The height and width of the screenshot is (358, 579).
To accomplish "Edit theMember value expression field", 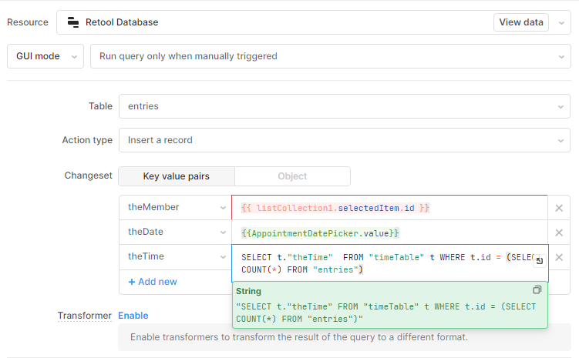I will pos(389,208).
